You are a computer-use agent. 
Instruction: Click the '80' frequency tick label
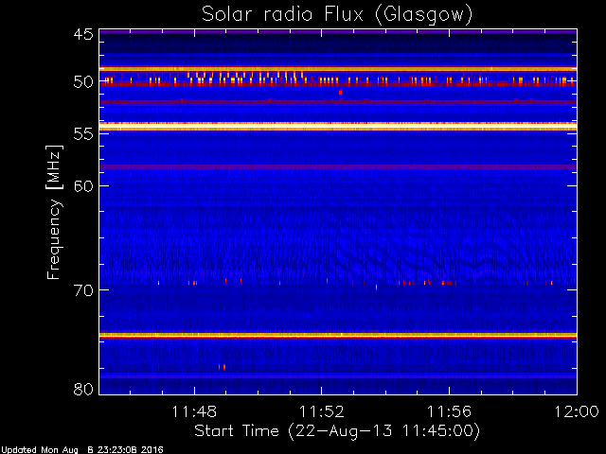83,389
